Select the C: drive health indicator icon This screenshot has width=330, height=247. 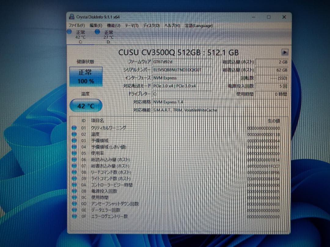(x=70, y=32)
